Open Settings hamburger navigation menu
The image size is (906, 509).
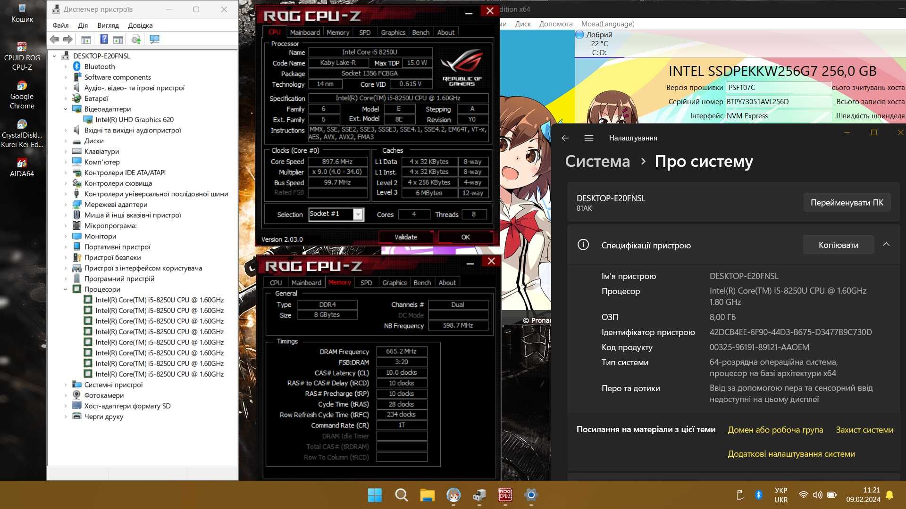click(588, 138)
